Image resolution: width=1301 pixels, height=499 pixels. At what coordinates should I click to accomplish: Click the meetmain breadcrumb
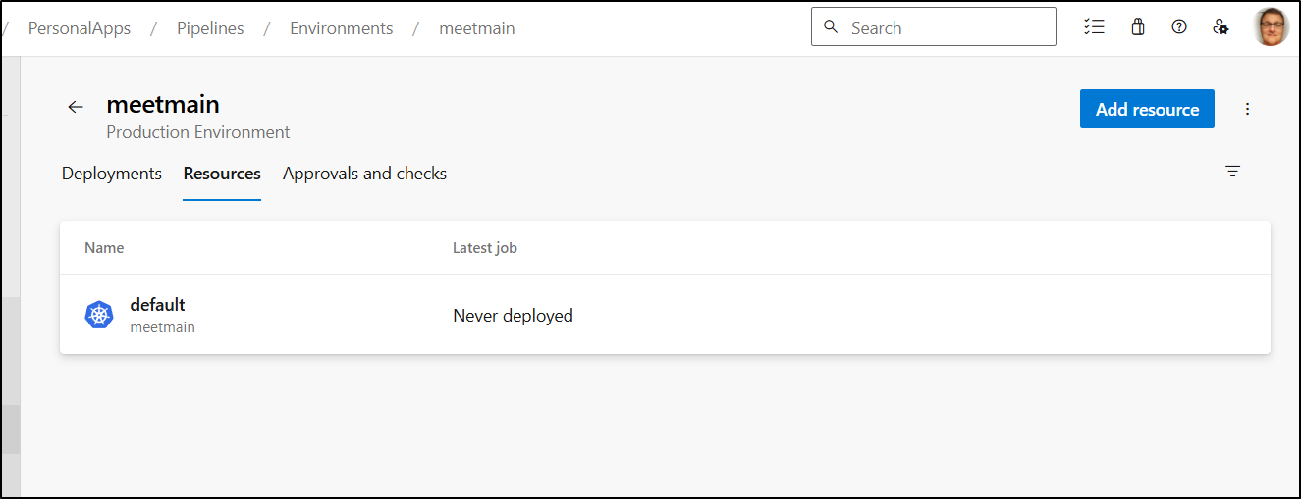click(477, 28)
